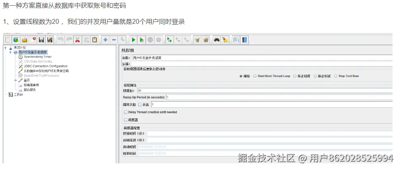This screenshot has width=399, height=169.
Task: Select the 继续 radio button
Action: pos(241,76)
